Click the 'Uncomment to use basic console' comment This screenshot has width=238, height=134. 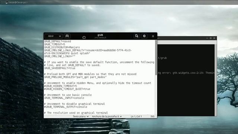pyautogui.click(x=68, y=95)
